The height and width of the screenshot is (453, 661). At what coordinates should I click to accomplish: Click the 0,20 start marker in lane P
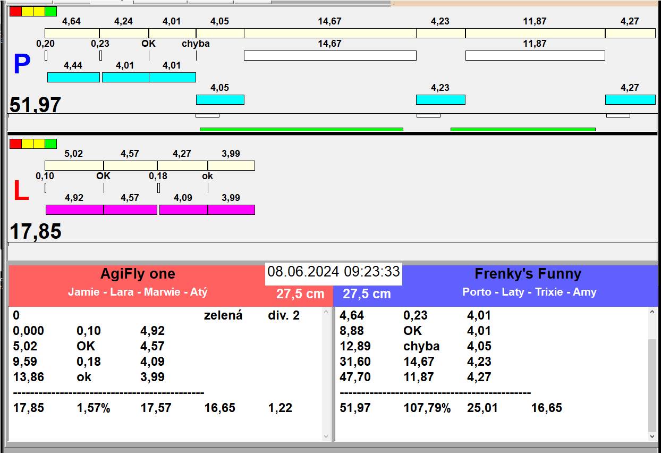(46, 55)
